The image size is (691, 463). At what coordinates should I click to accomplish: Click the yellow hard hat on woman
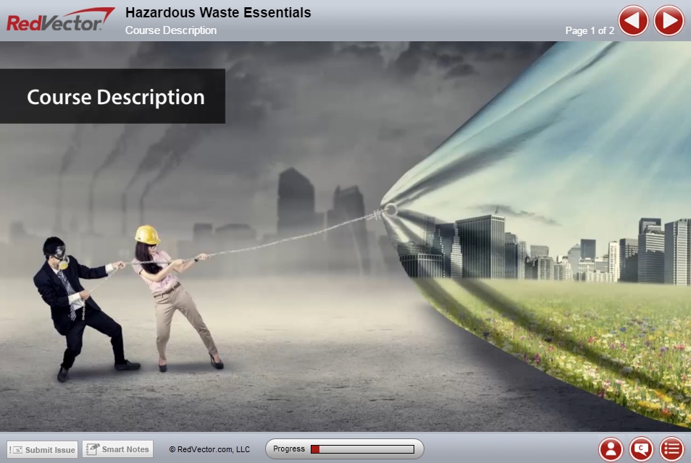pyautogui.click(x=147, y=234)
